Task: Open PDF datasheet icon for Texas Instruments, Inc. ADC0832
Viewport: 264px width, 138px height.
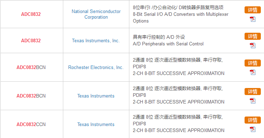Action: point(253,45)
